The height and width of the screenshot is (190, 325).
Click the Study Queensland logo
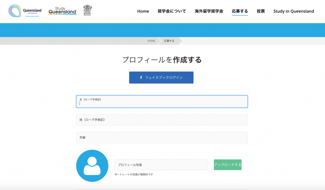pyautogui.click(x=62, y=11)
